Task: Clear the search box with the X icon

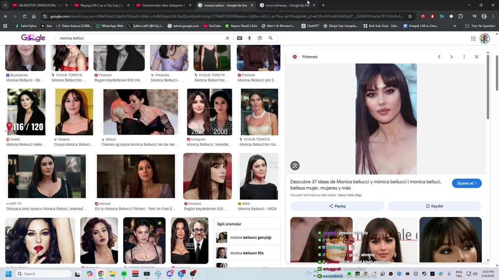Action: click(x=227, y=38)
